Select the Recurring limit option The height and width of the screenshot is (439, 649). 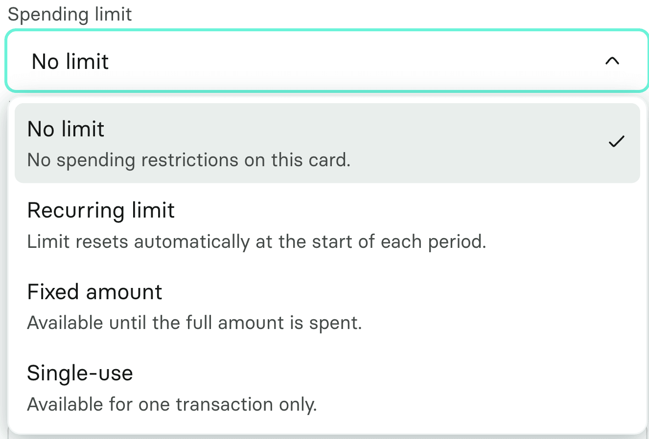[x=327, y=225]
